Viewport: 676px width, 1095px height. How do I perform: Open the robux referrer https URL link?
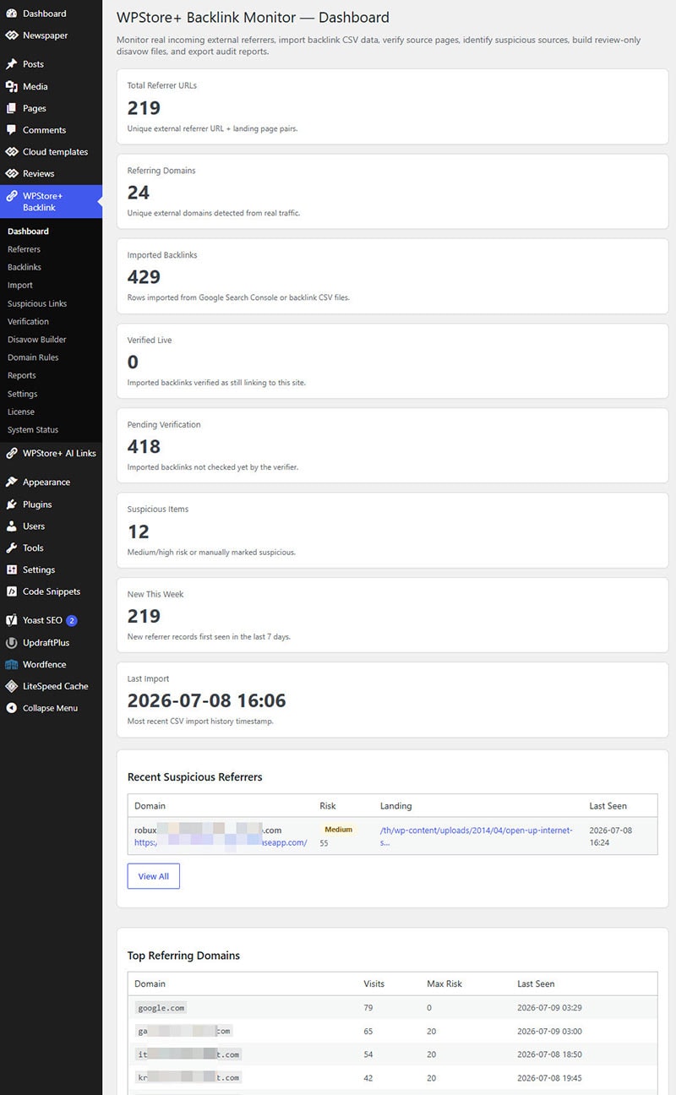[x=221, y=842]
